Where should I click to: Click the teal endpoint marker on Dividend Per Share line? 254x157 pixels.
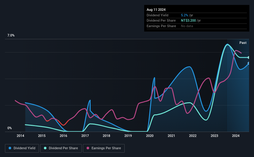point(249,57)
